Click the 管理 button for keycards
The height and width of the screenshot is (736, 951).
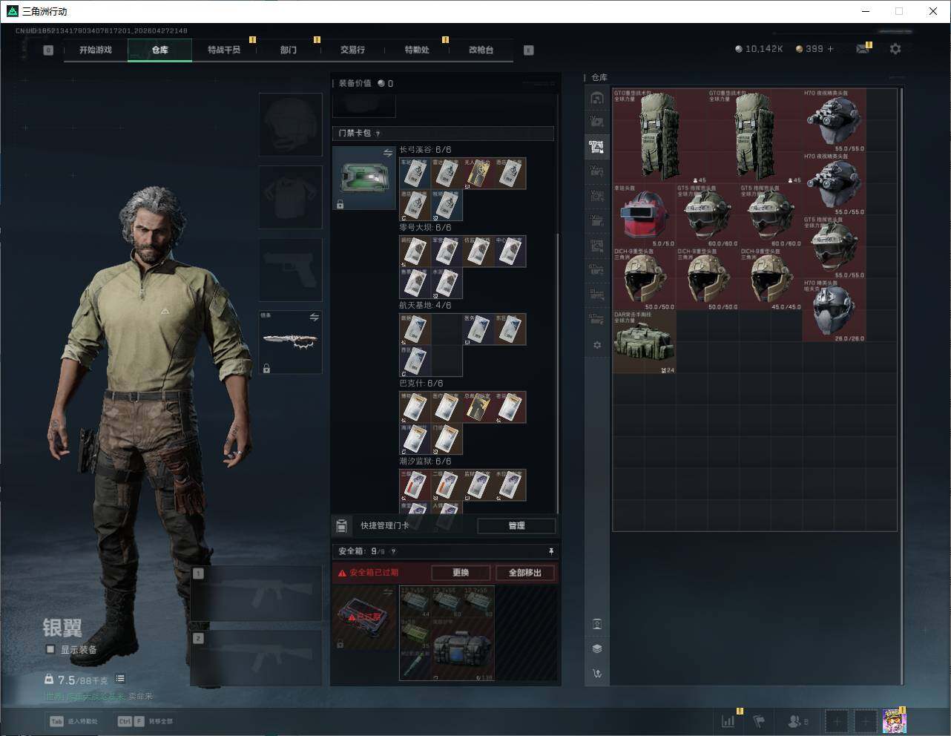click(516, 526)
